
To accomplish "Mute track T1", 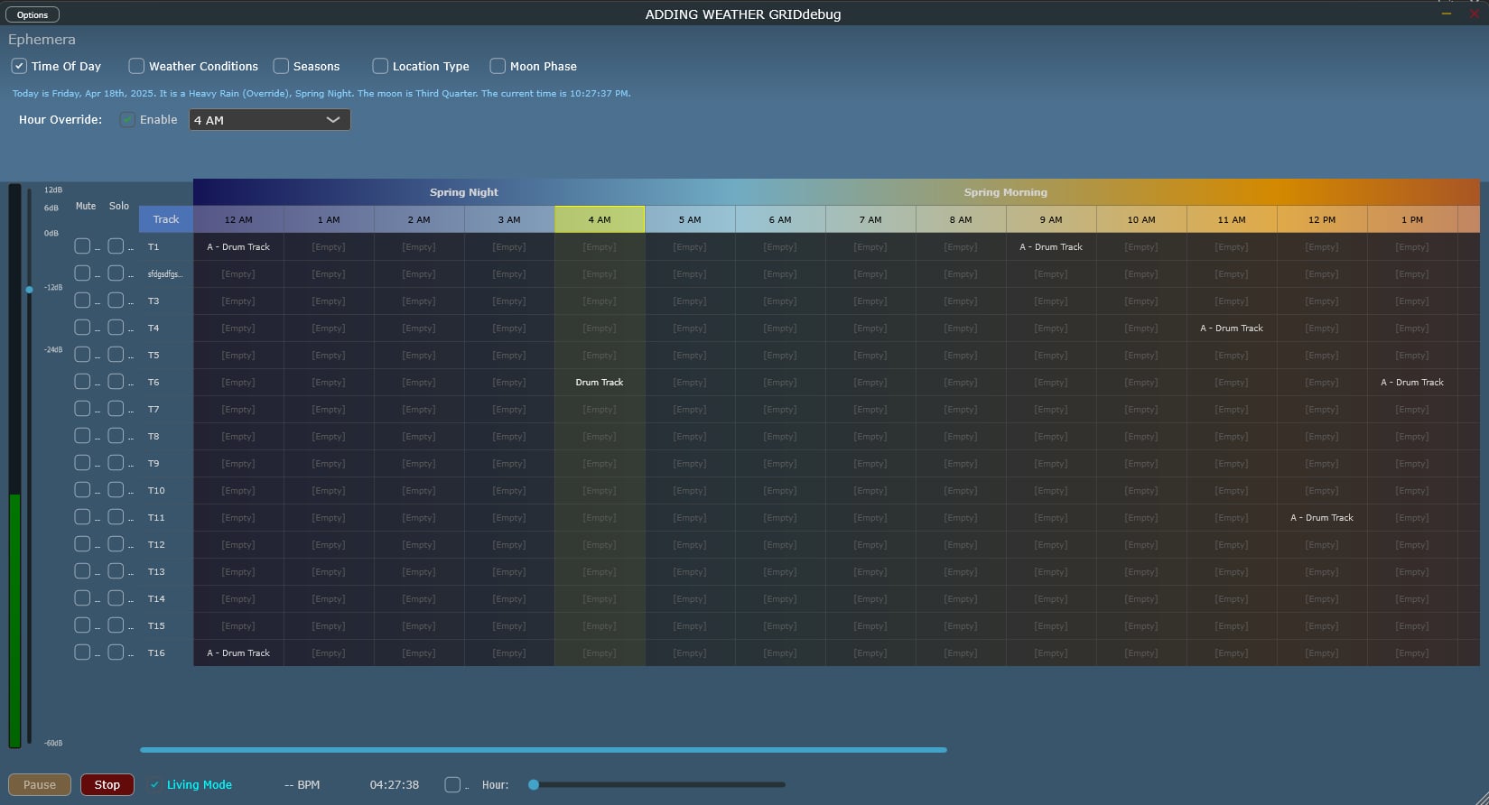I will tap(82, 246).
